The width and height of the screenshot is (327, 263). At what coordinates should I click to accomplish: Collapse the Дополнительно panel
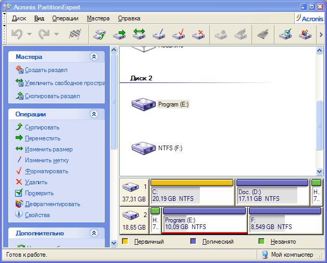94,233
